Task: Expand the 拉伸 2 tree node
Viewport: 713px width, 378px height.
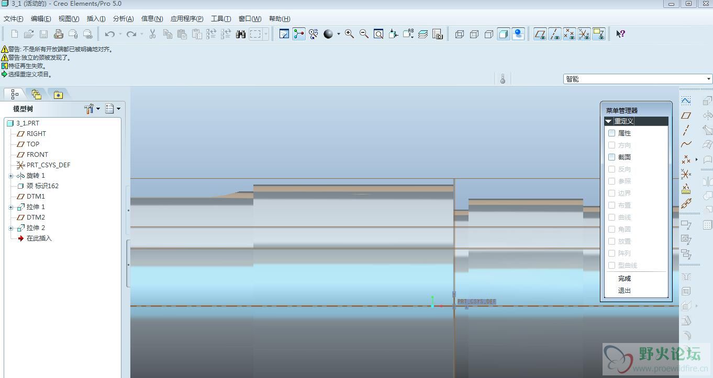Action: pos(11,228)
